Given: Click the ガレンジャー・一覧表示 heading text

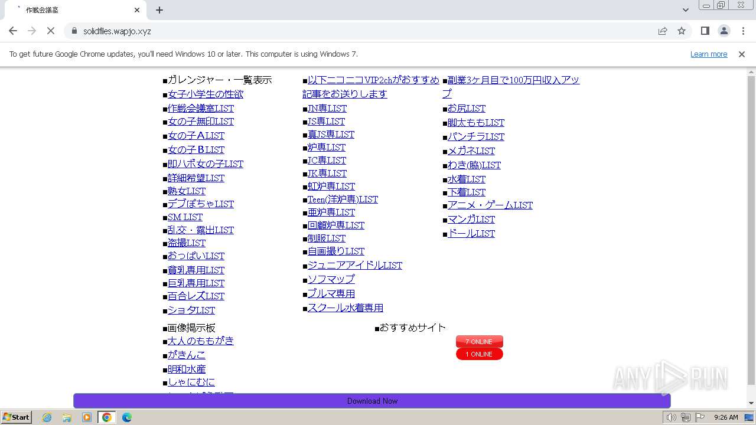Looking at the screenshot, I should pyautogui.click(x=220, y=80).
